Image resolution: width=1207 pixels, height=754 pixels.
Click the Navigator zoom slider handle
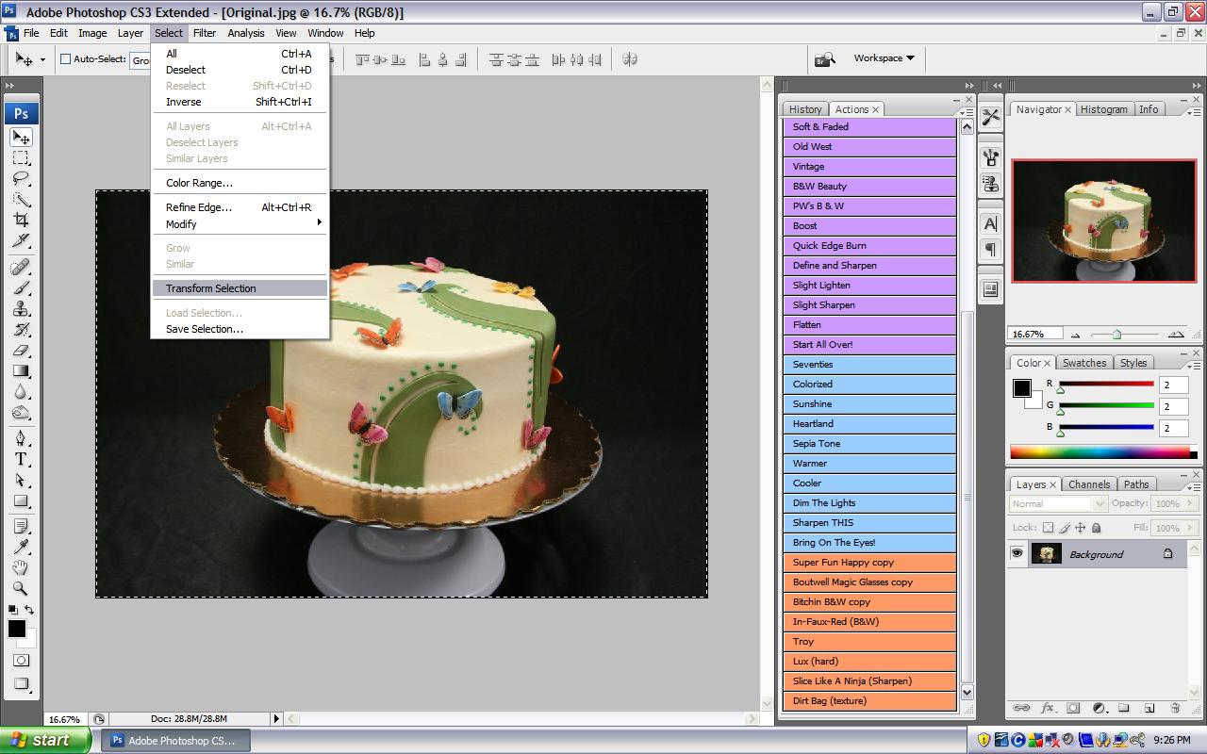tap(1117, 335)
